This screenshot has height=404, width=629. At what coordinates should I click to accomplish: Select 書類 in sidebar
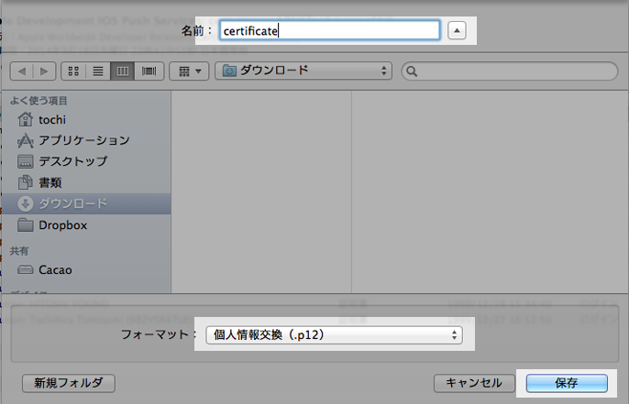86,182
